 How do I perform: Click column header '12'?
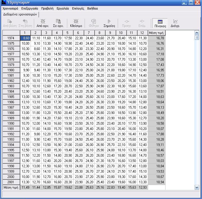143,33
